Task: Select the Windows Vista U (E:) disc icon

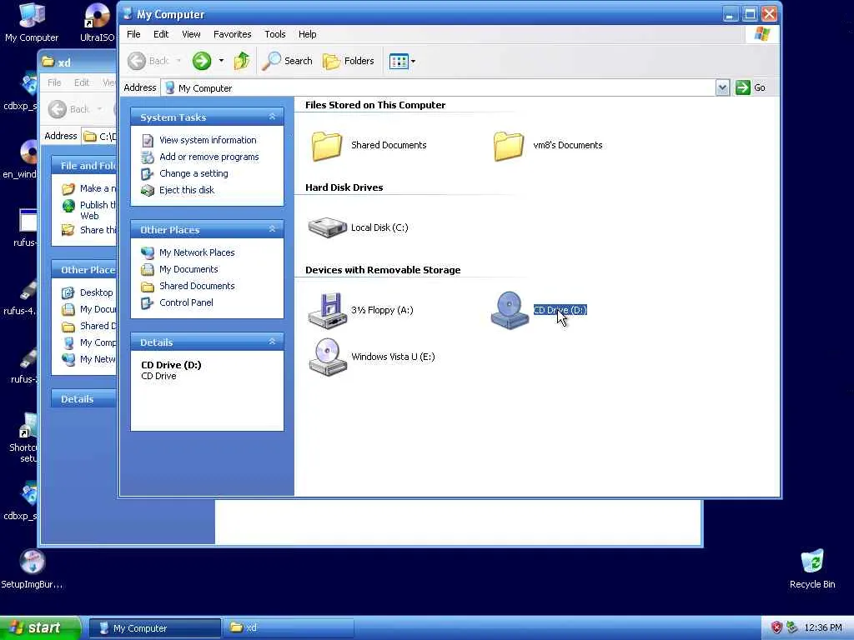Action: (x=327, y=357)
